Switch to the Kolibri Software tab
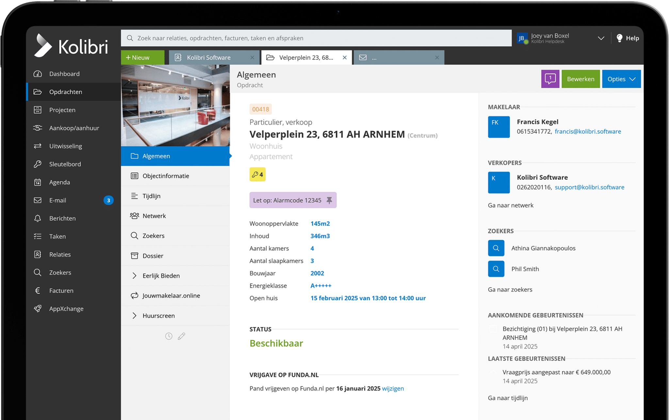The image size is (669, 420). pyautogui.click(x=209, y=57)
